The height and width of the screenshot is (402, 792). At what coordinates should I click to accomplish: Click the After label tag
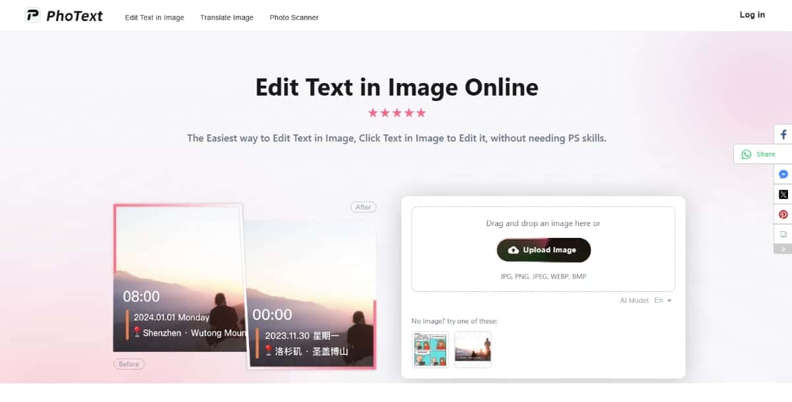point(363,207)
